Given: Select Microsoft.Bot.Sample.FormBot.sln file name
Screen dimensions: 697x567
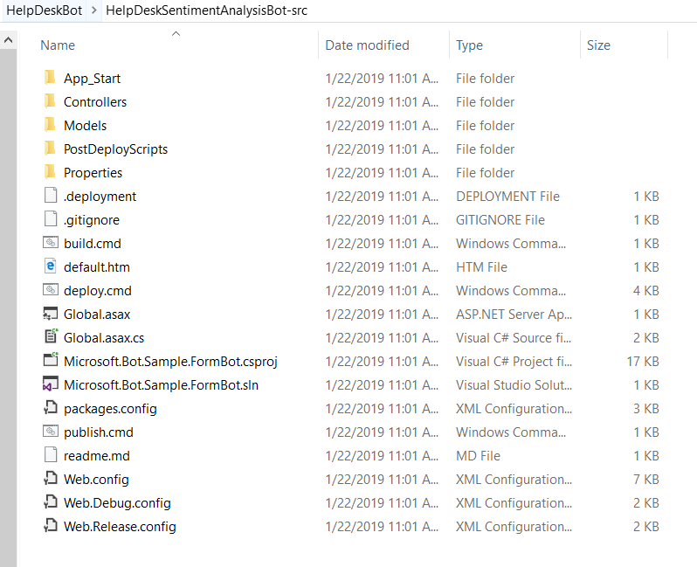Looking at the screenshot, I should tap(161, 384).
